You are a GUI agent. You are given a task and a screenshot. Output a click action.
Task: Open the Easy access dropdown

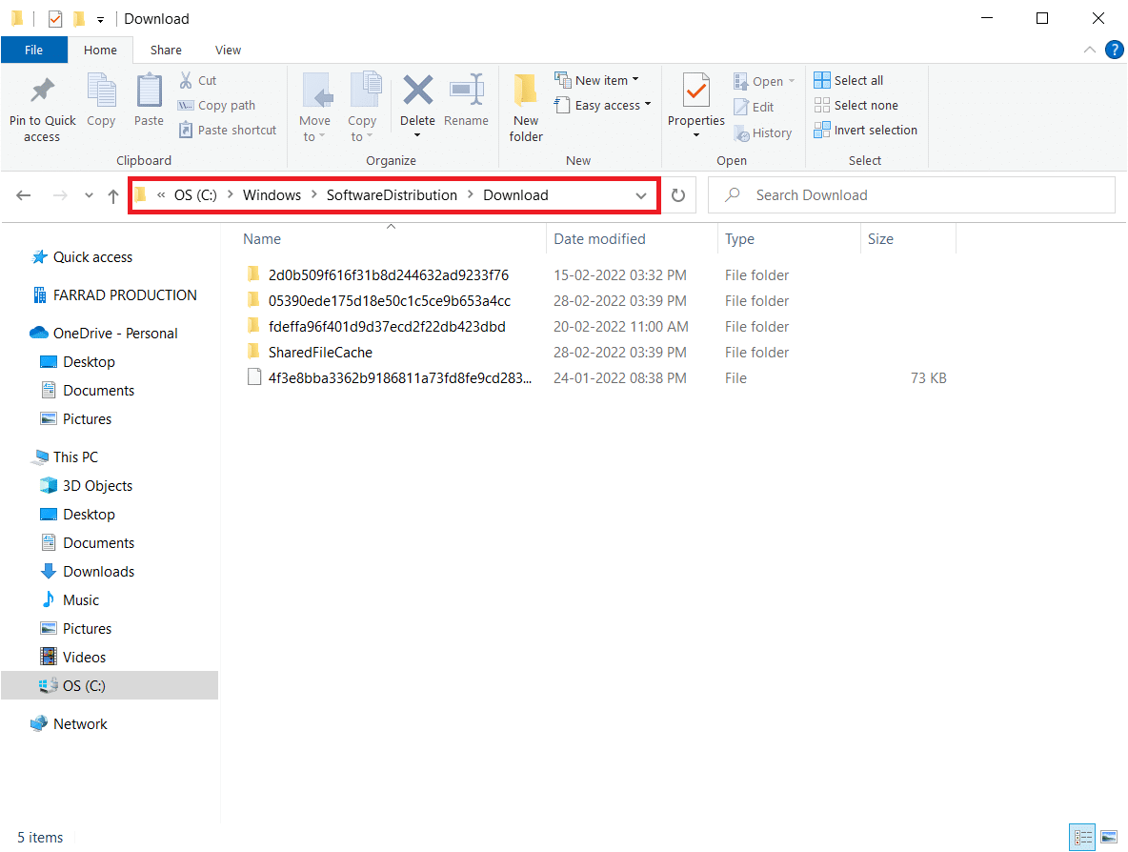point(603,105)
